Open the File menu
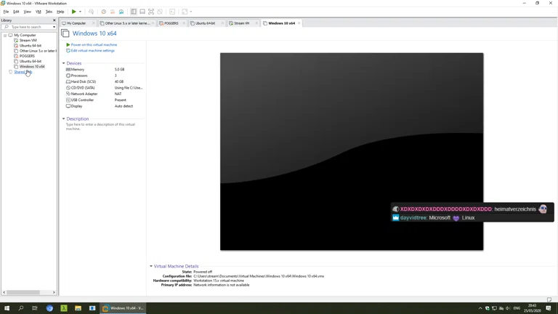Viewport: 558px width, 314px height. click(x=6, y=12)
